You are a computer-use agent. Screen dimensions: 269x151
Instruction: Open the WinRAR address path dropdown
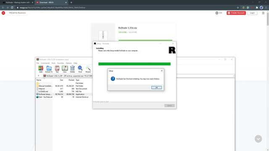(x=233, y=76)
